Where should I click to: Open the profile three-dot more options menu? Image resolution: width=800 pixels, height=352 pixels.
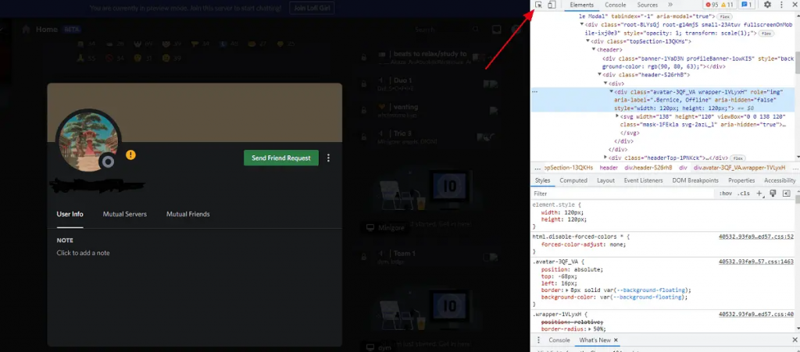click(x=329, y=158)
